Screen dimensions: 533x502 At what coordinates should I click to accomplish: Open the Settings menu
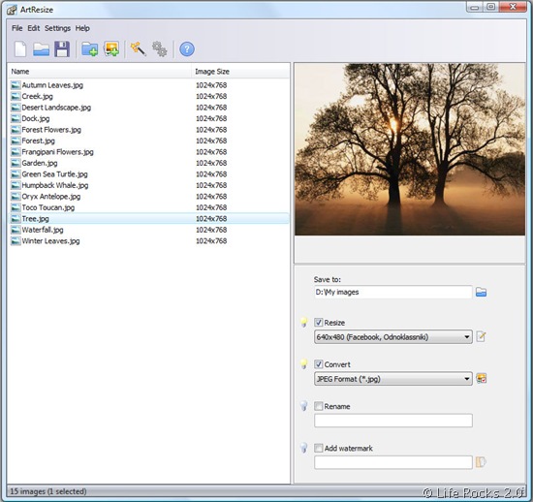coord(57,28)
